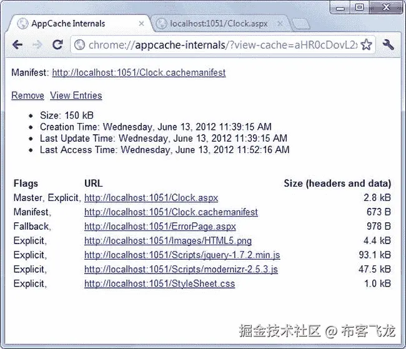Click the 'Fallback,' flag cell
Screen dimensions: 406x349
click(x=32, y=227)
